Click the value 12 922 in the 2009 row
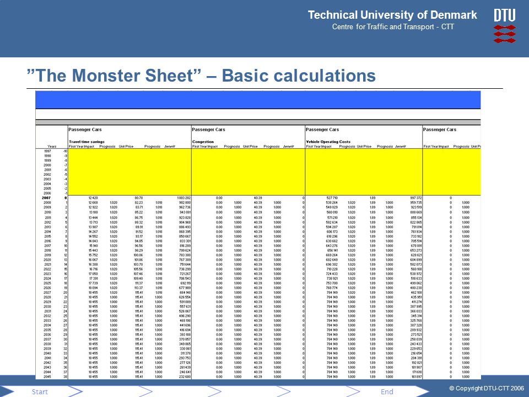This screenshot has height=397, width=529. pos(93,208)
